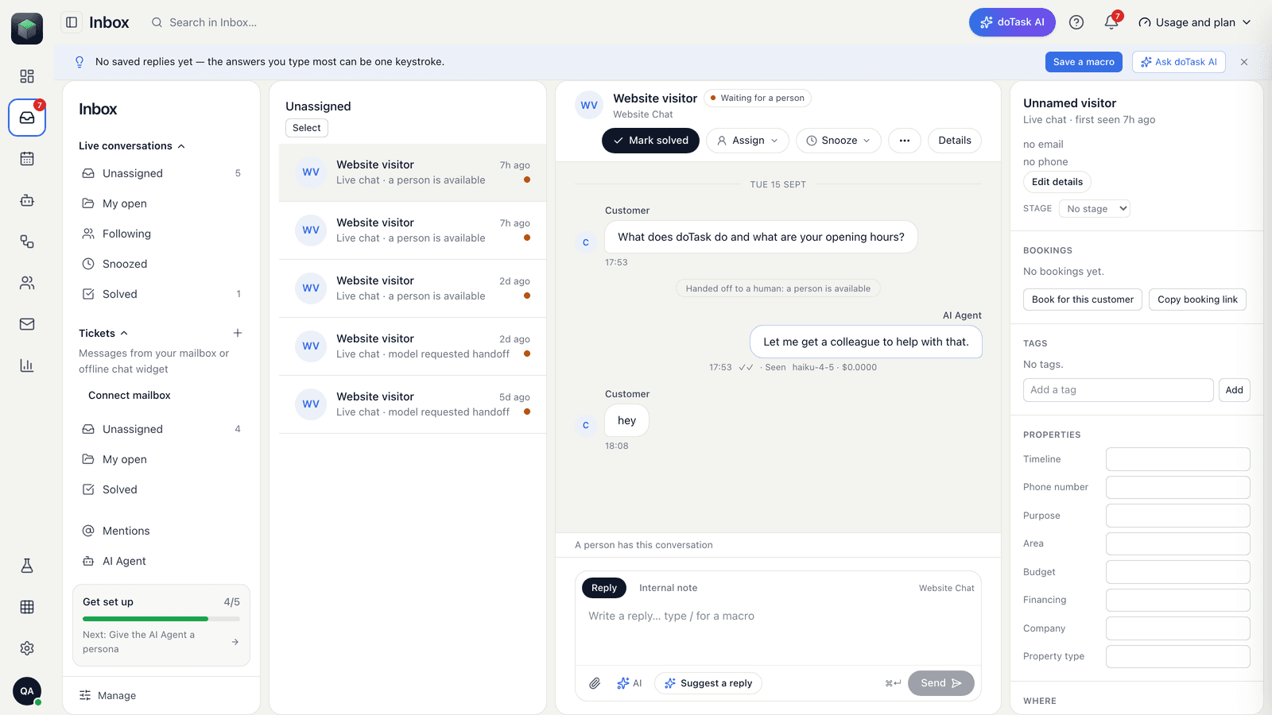Click the Get set up progress bar
Viewport: 1272px width, 715px height.
pos(161,619)
